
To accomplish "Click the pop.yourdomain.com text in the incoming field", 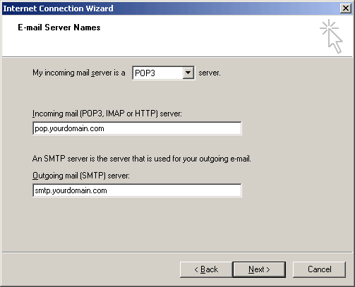I will [69, 128].
